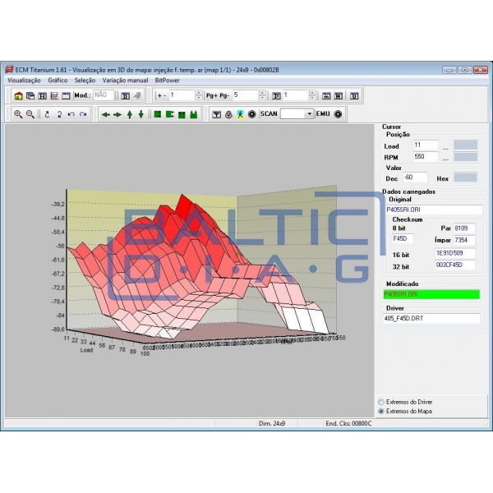
Task: Click the home icon in the toolbar
Action: click(19, 95)
